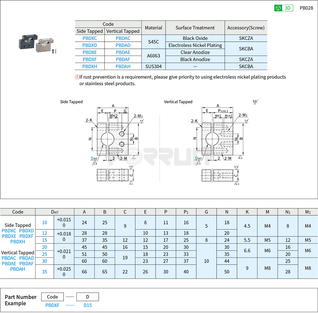Open part code PBDAC link

pyautogui.click(x=123, y=38)
